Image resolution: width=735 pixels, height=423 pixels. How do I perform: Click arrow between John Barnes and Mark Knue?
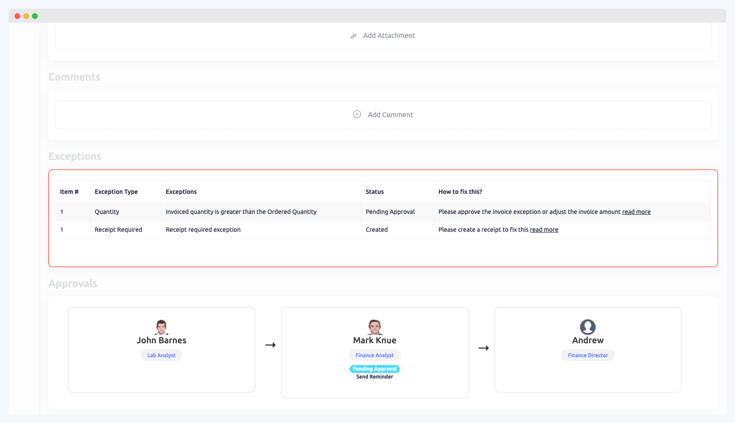[x=270, y=345]
